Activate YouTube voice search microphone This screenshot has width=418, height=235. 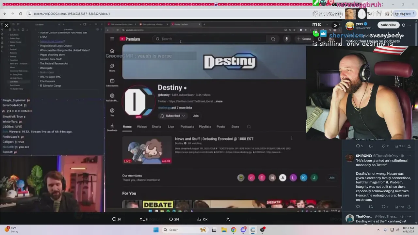[x=286, y=39]
